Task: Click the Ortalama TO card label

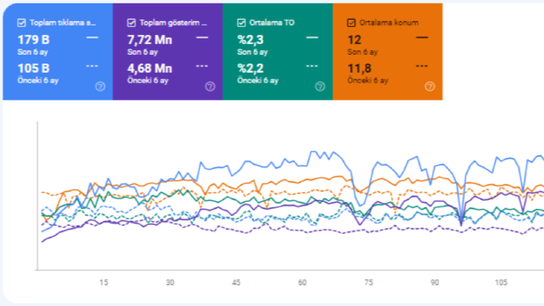Action: click(272, 23)
